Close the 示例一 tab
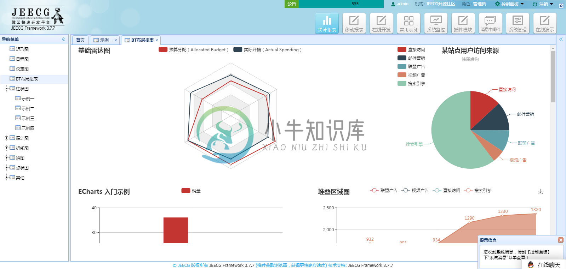Image resolution: width=566 pixels, height=269 pixels. 116,40
